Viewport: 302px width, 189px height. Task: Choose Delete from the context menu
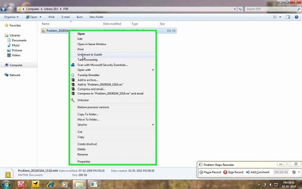click(x=81, y=149)
